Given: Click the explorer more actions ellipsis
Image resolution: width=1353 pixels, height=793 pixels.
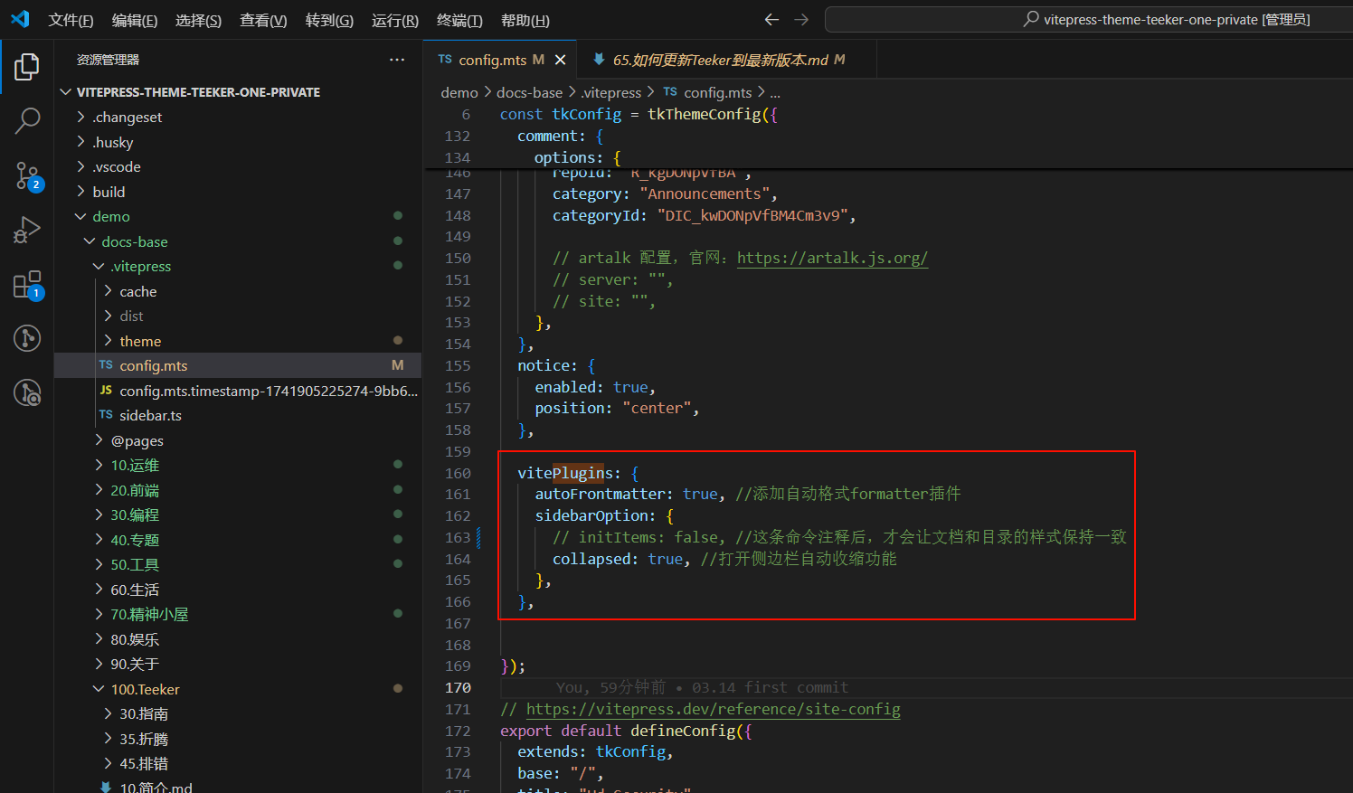Looking at the screenshot, I should [397, 60].
